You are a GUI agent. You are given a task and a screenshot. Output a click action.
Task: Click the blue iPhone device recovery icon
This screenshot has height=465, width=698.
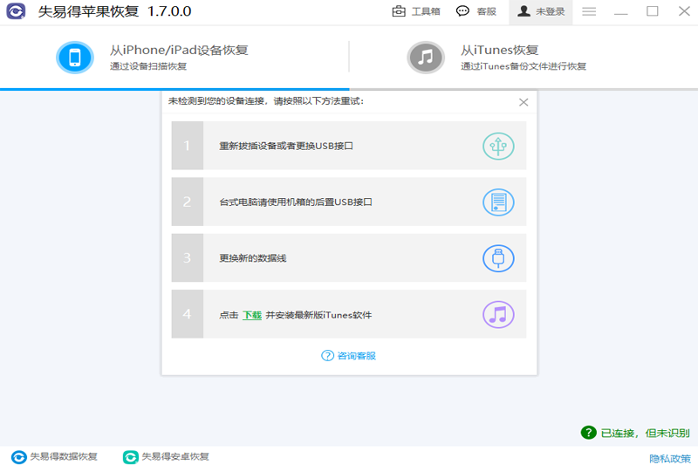75,58
